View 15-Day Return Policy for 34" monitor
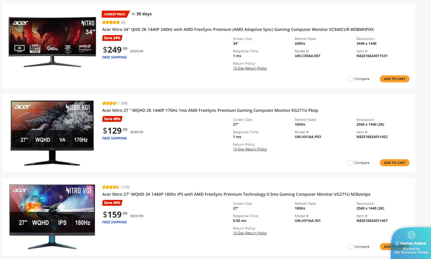Image resolution: width=431 pixels, height=259 pixels. pos(250,68)
